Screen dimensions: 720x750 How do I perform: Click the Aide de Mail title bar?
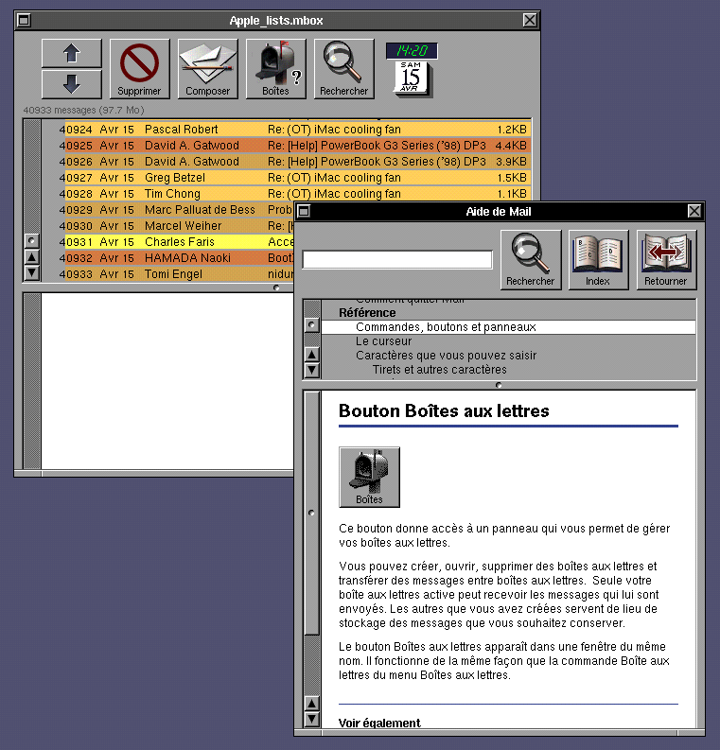point(499,212)
